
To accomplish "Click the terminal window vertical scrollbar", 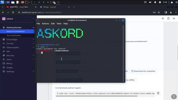I will tap(123, 54).
